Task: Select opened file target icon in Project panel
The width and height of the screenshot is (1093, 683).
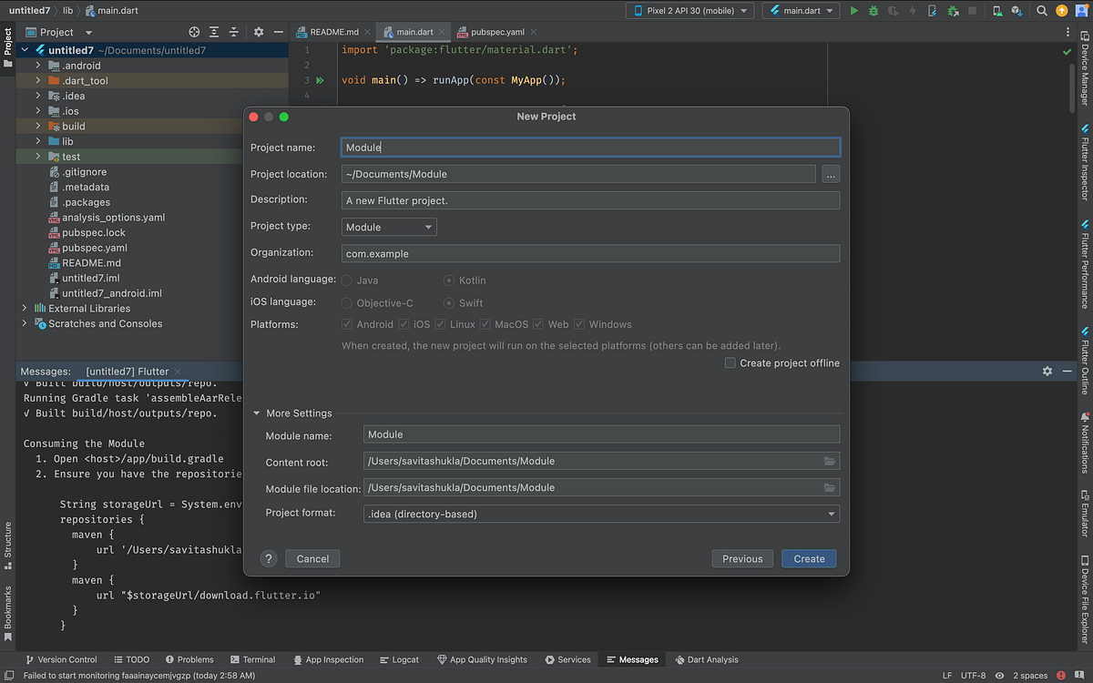Action: [194, 32]
